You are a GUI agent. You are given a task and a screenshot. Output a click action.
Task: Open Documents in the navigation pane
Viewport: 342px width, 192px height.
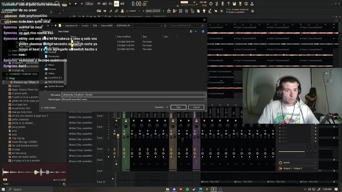tap(54, 56)
